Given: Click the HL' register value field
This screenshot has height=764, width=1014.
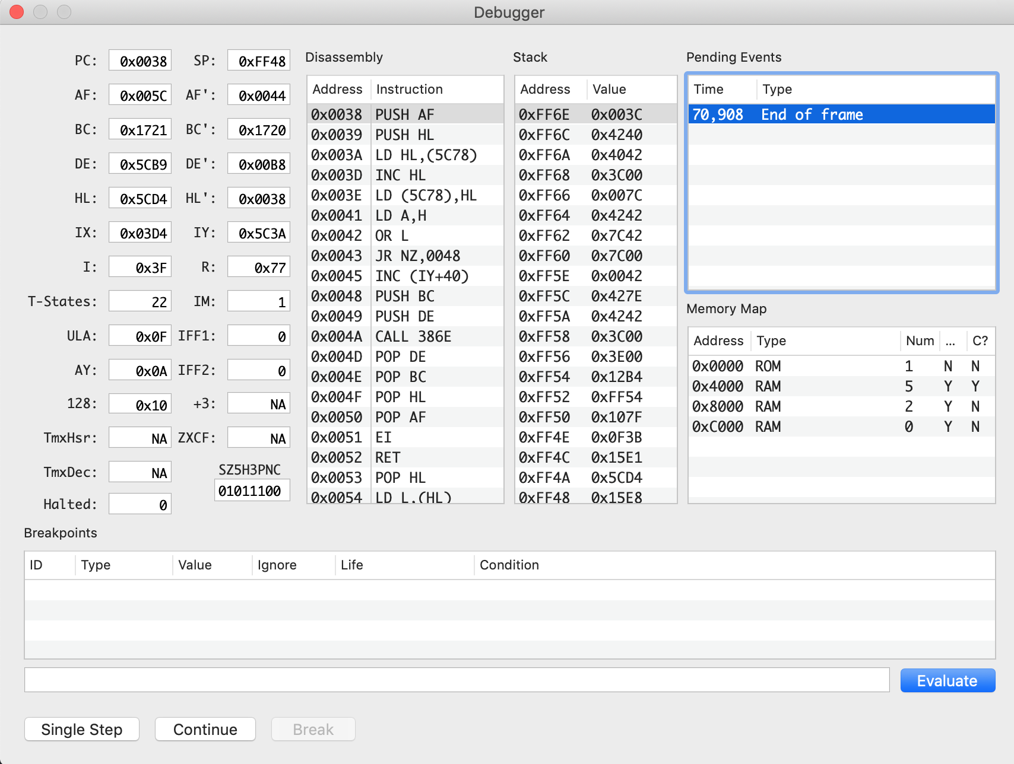Looking at the screenshot, I should tap(259, 198).
